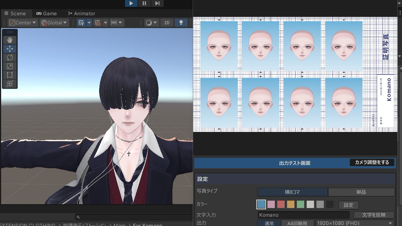Select A4印刷用 output mode
The image size is (402, 226).
[297, 223]
